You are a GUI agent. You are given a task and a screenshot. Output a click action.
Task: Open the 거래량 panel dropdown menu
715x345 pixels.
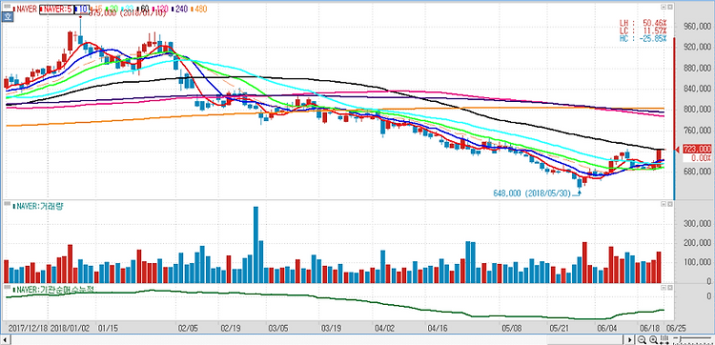(x=664, y=204)
